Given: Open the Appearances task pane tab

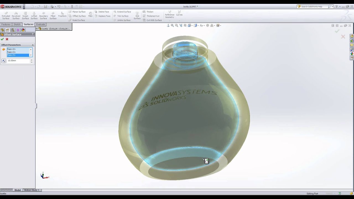Looking at the screenshot, I should click(352, 54).
